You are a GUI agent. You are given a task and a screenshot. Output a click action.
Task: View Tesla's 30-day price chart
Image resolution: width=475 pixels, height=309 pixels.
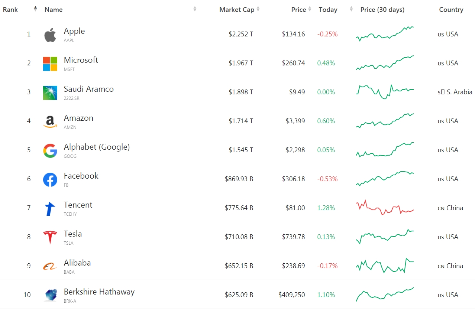pos(385,237)
